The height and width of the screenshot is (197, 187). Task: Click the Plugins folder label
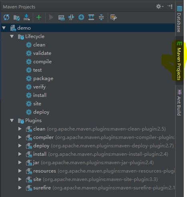[33, 121]
